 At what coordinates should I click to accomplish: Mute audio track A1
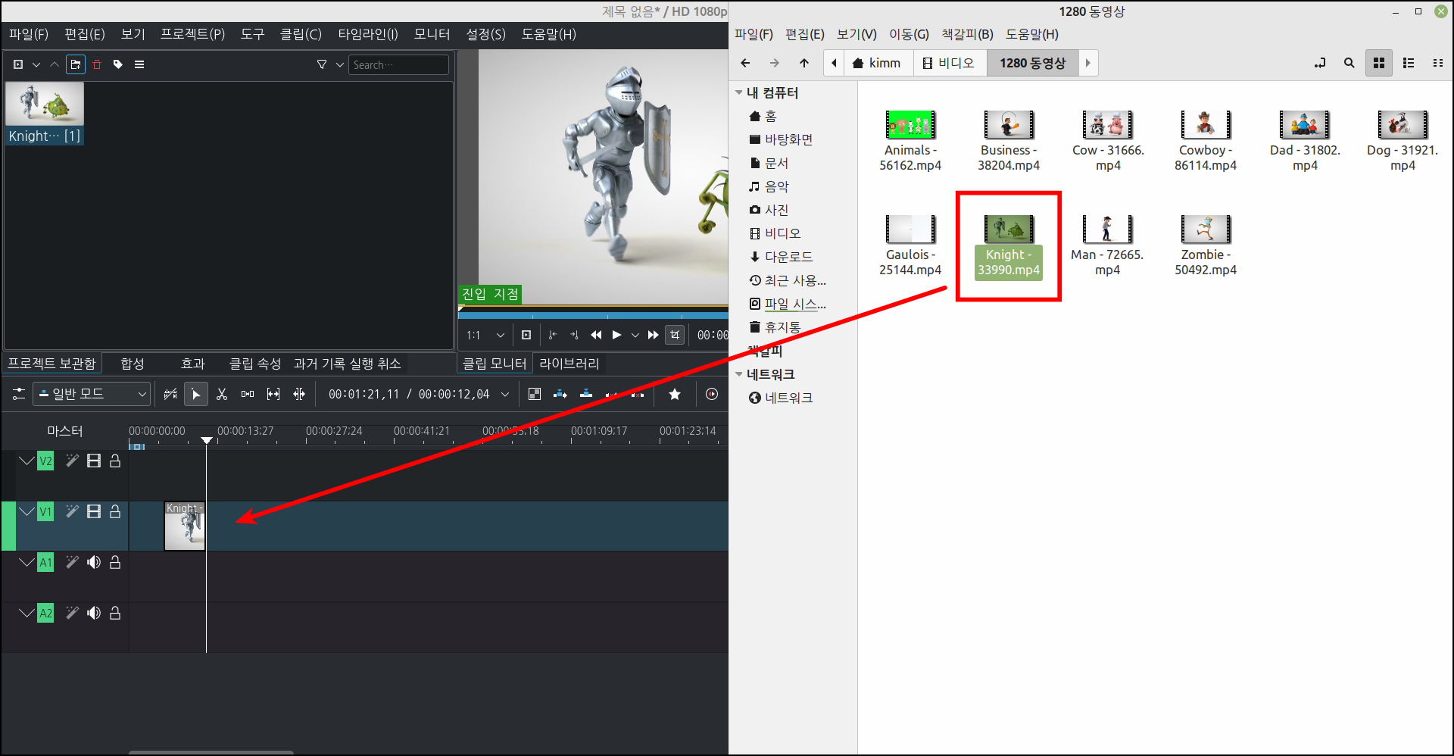pyautogui.click(x=93, y=562)
